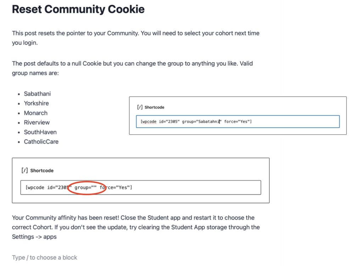363x269 pixels.
Task: Click the Riverview list item
Action: pyautogui.click(x=37, y=122)
